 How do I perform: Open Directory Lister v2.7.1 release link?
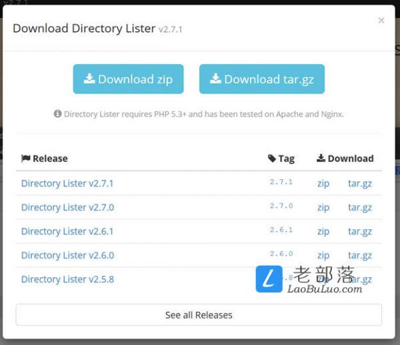pyautogui.click(x=67, y=183)
